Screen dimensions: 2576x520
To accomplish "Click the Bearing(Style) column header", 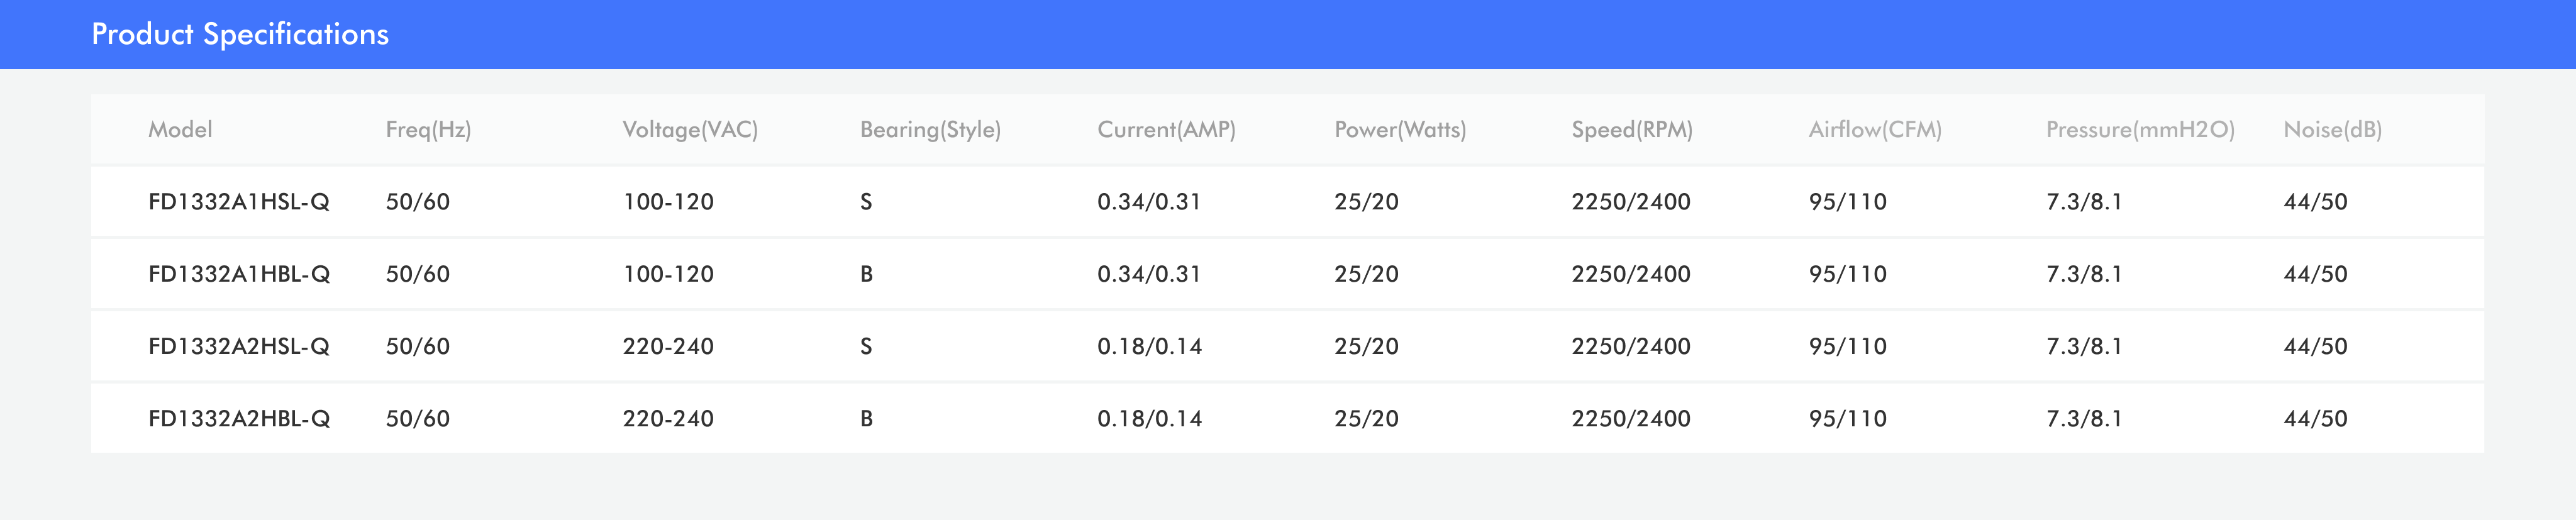I will 930,130.
